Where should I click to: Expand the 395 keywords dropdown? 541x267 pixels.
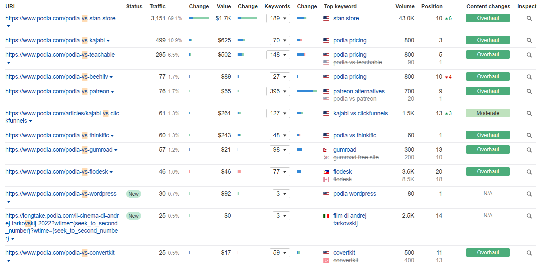pyautogui.click(x=278, y=91)
